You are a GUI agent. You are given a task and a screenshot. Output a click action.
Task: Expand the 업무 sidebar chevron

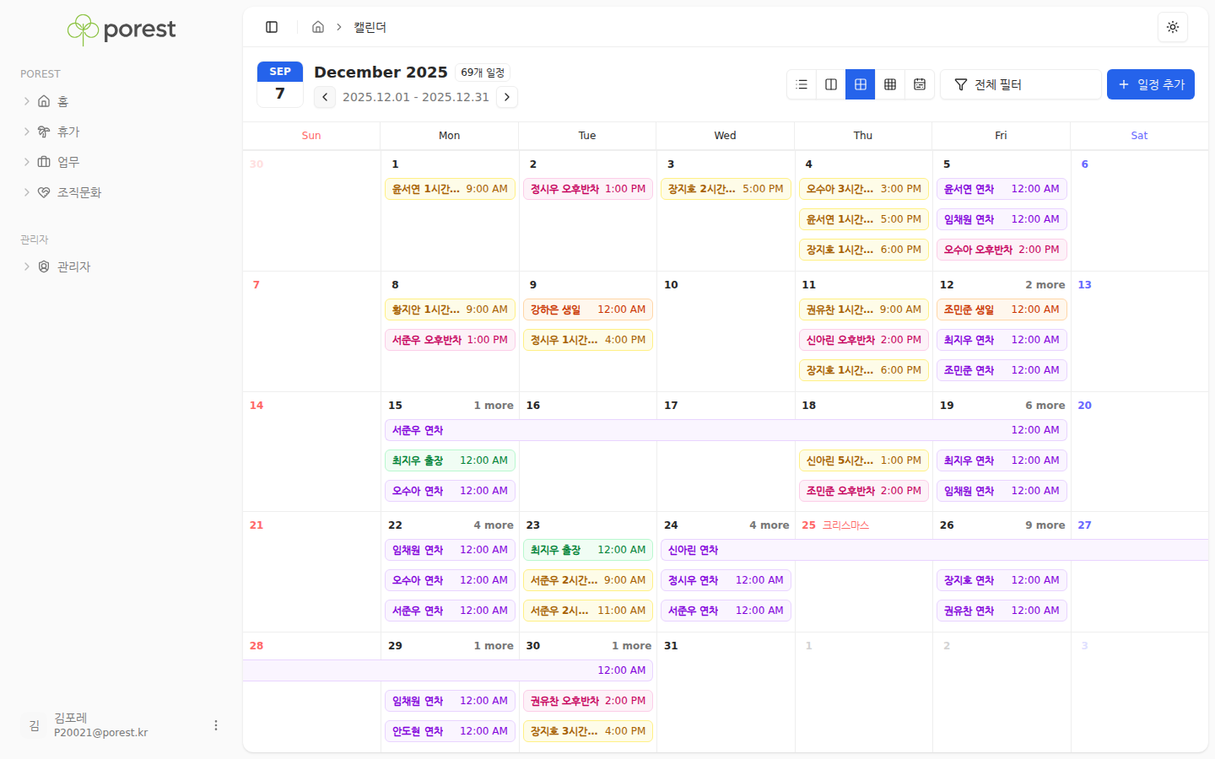(27, 162)
